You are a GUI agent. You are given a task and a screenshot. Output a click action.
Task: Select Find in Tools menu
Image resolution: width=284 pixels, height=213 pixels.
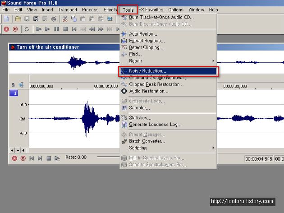[x=169, y=54]
